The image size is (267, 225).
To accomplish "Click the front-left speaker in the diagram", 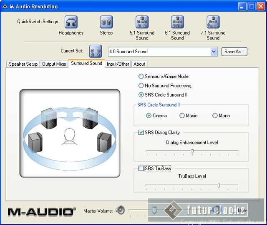I will 50,118.
